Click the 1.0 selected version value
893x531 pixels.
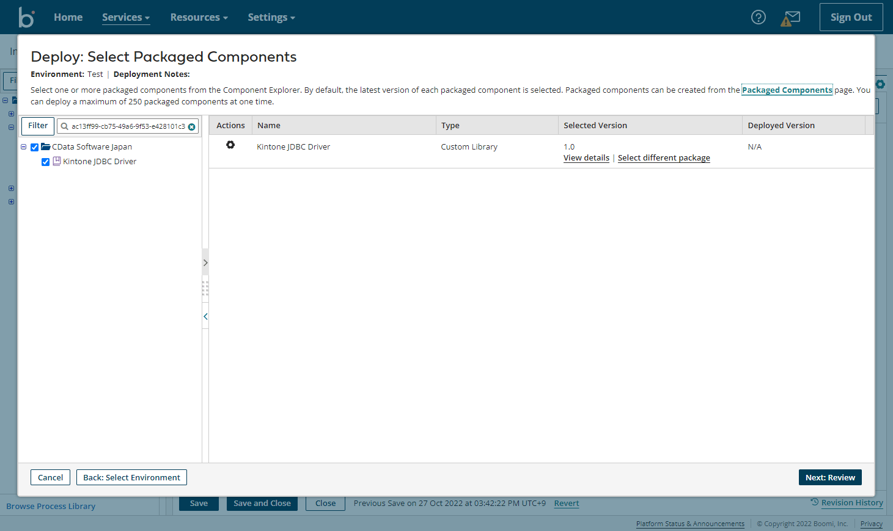(x=569, y=146)
